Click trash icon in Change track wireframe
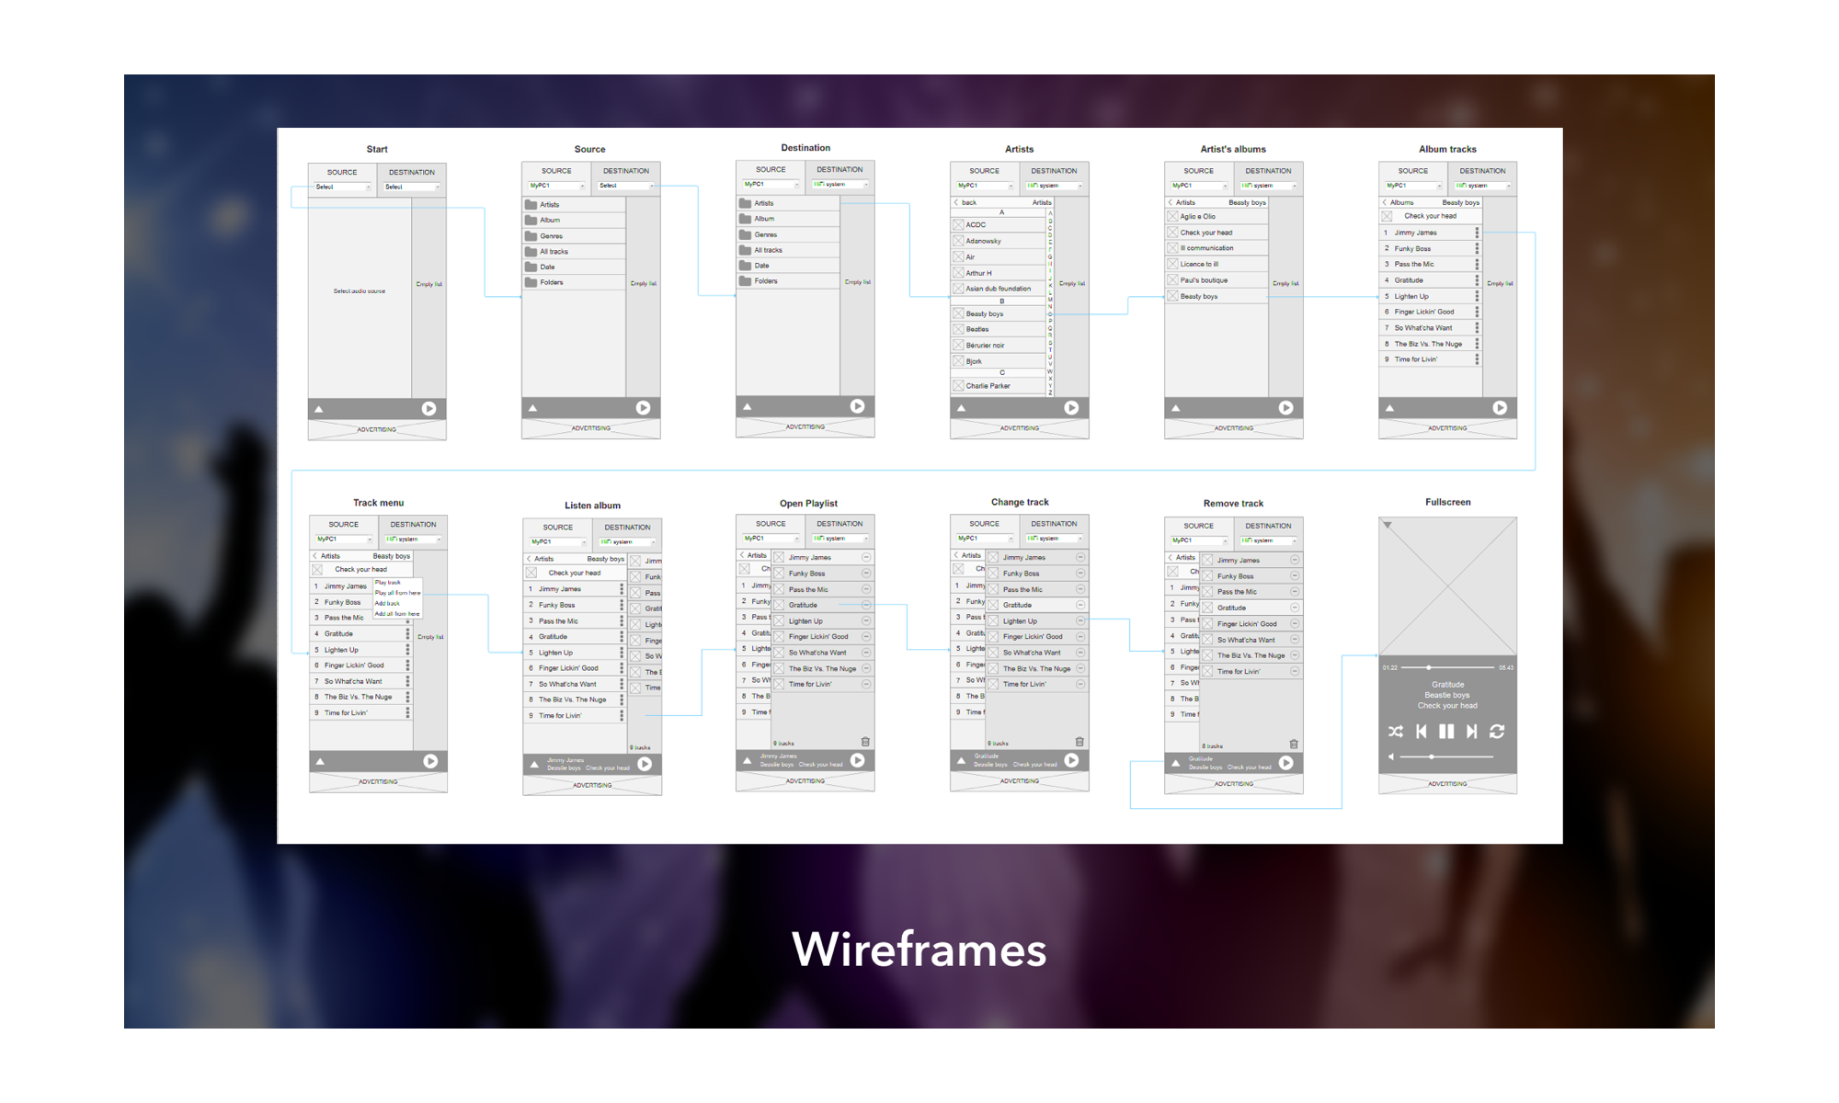This screenshot has width=1839, height=1103. (1079, 742)
